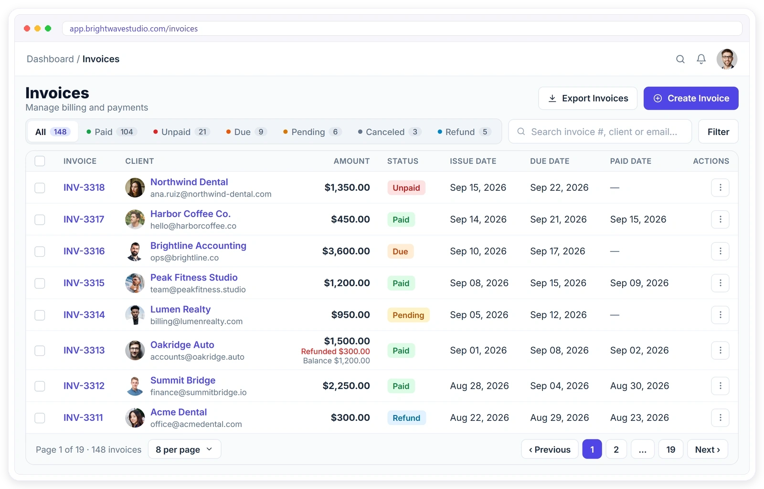Filter by the Unpaid tab
764x489 pixels.
(181, 132)
